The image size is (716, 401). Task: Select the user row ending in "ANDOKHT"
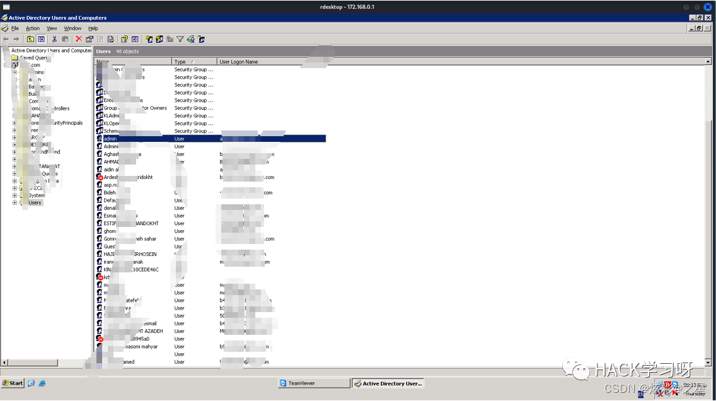coord(211,223)
